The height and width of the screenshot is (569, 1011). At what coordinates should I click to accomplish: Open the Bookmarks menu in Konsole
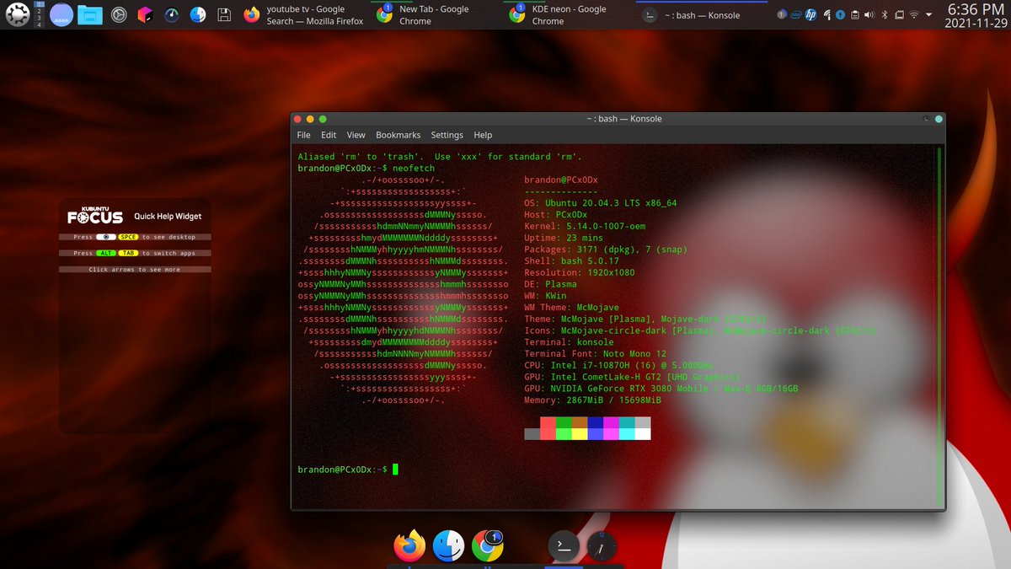(398, 135)
